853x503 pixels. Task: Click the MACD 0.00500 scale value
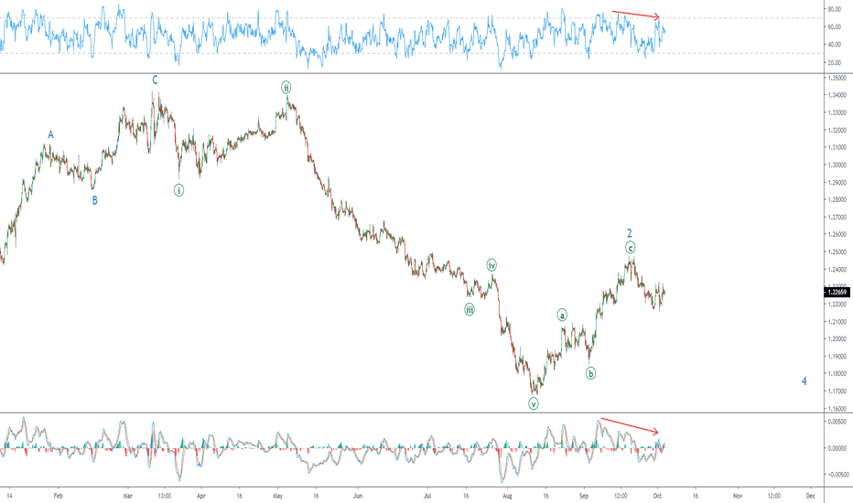pyautogui.click(x=837, y=422)
